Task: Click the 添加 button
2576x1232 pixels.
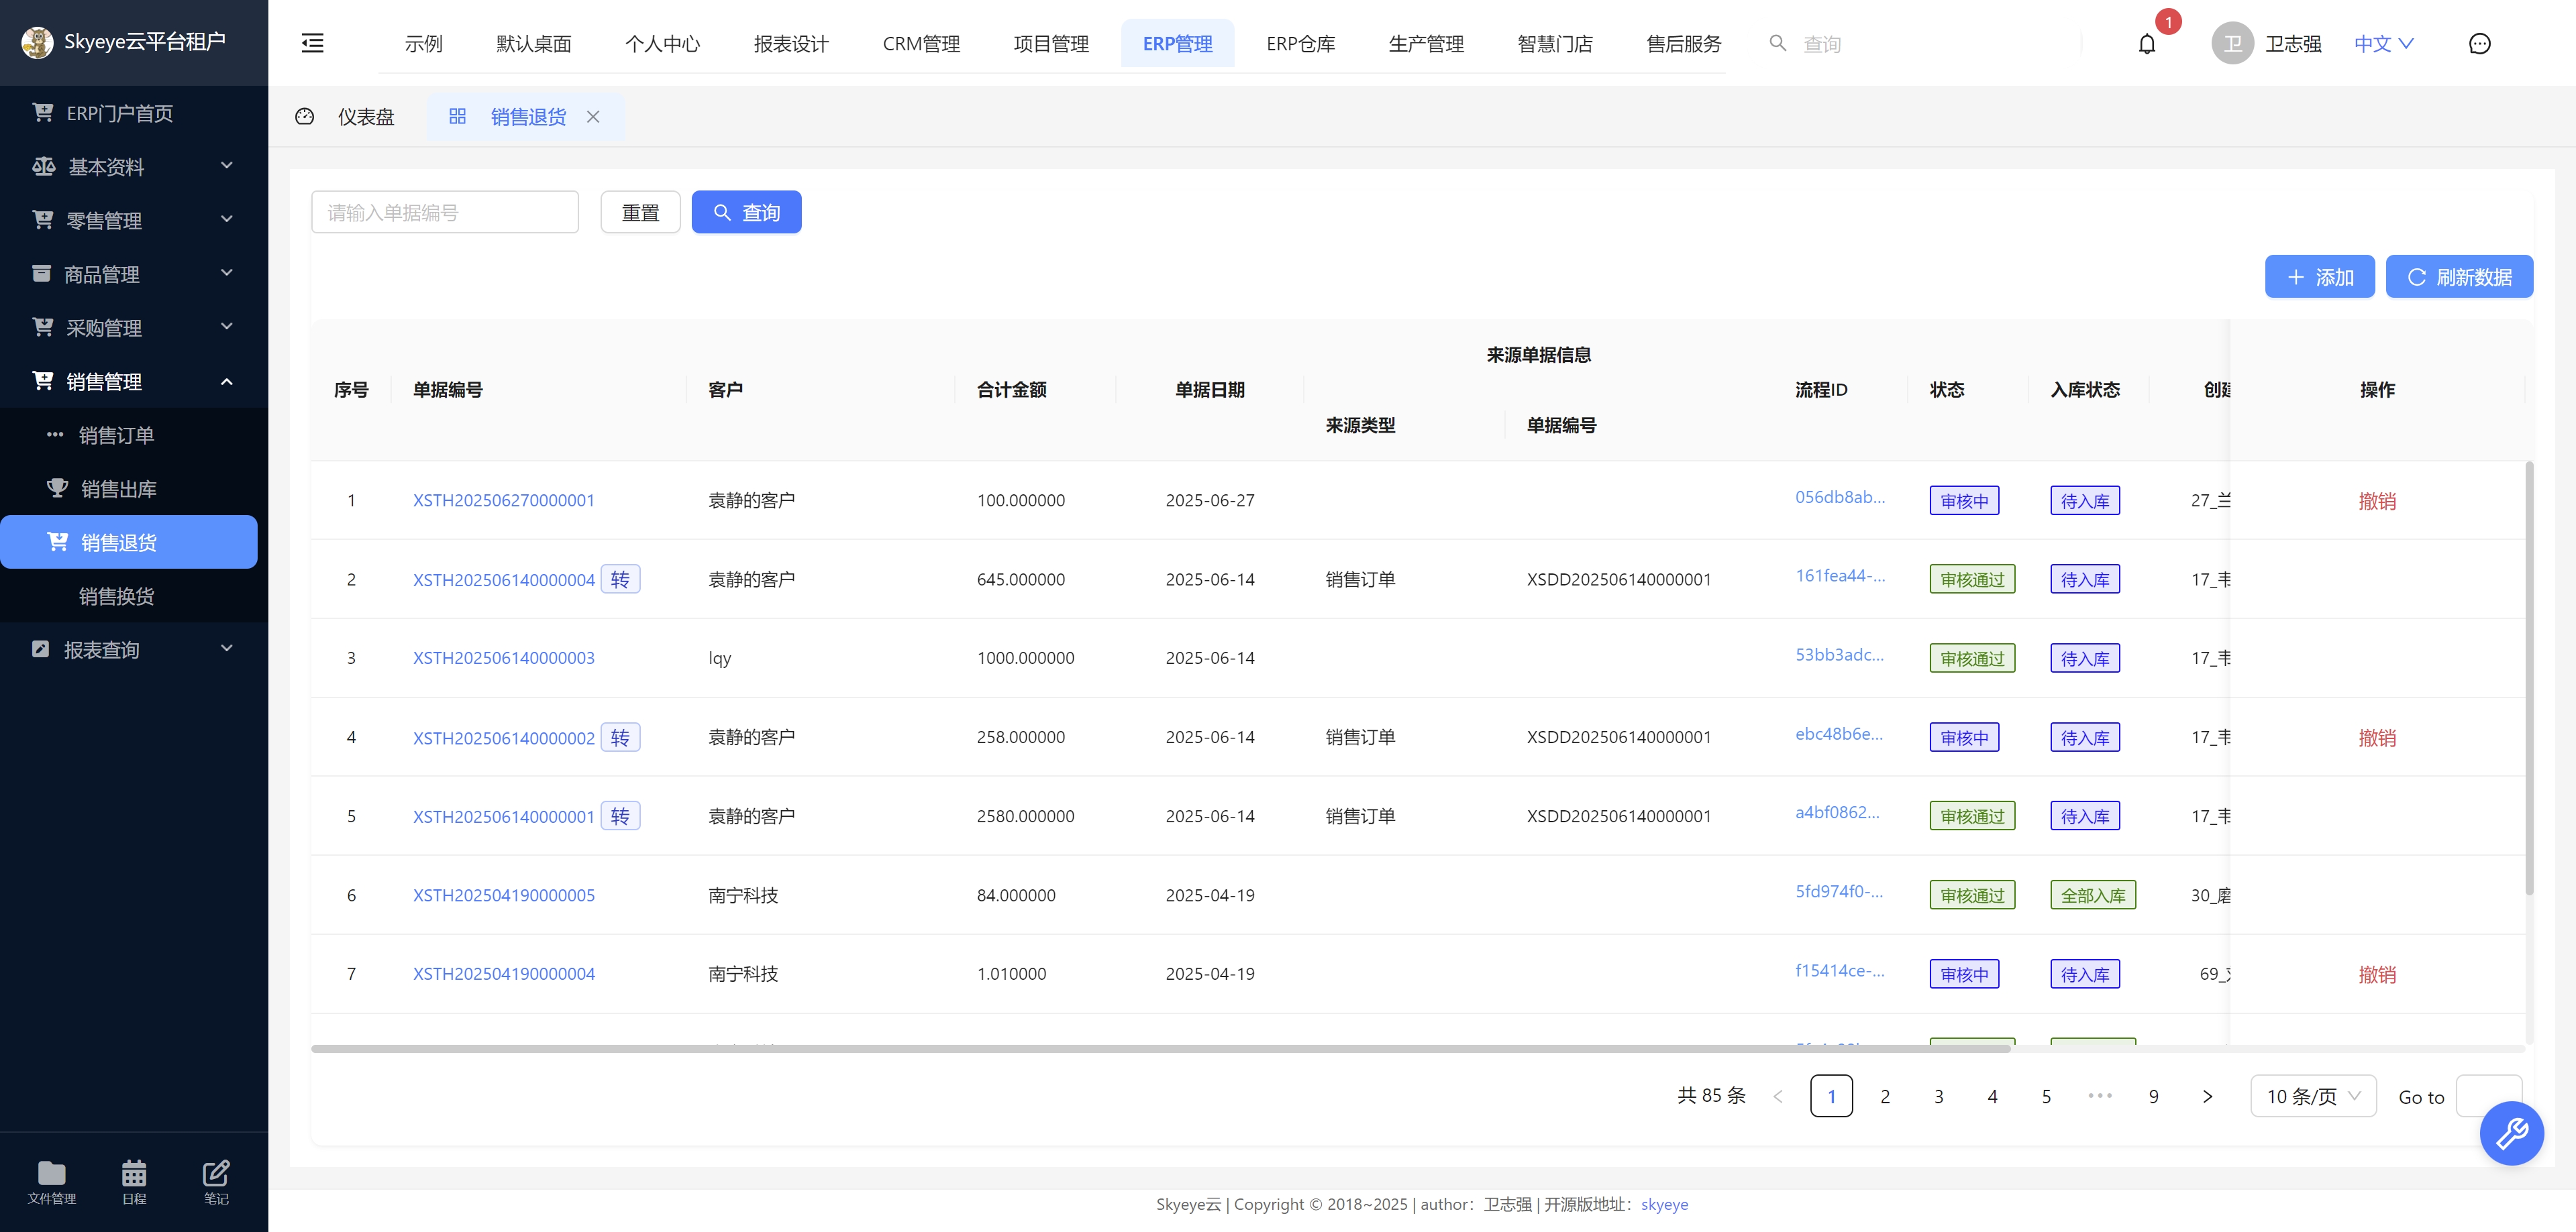Action: pyautogui.click(x=2319, y=277)
